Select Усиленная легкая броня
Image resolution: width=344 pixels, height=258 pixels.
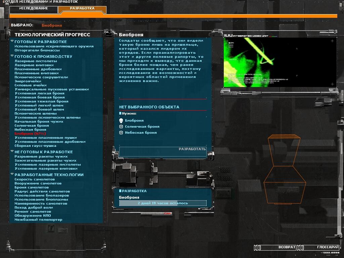[x=40, y=93]
